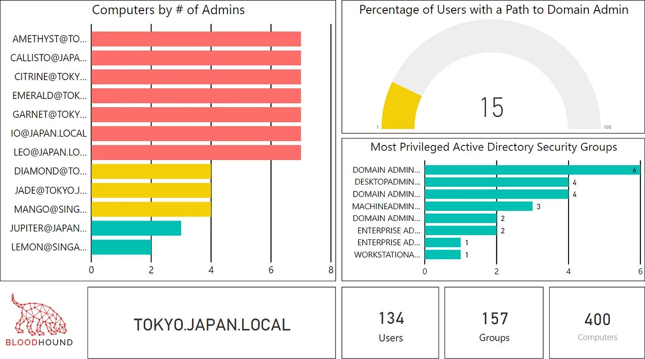The width and height of the screenshot is (645, 359).
Task: Select the teal JUPITER@JAPAN bar
Action: (x=136, y=228)
